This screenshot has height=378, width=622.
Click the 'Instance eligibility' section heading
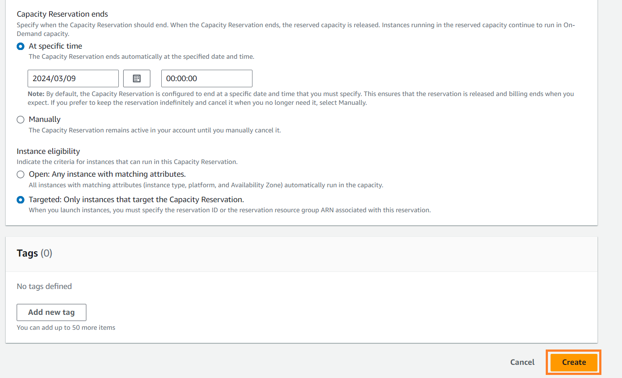[48, 151]
